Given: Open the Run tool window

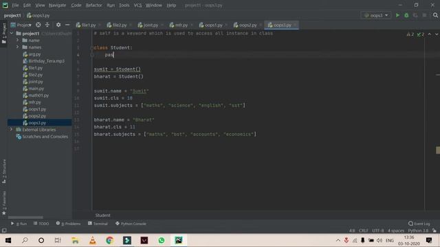Looking at the screenshot, I should (19, 224).
